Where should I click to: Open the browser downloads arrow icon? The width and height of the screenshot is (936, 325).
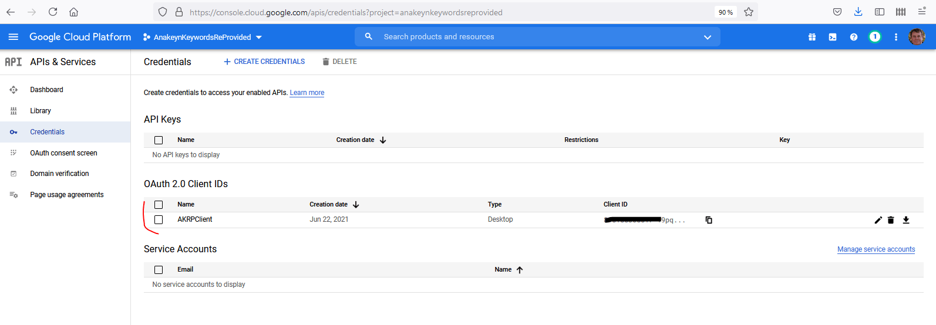click(x=858, y=12)
